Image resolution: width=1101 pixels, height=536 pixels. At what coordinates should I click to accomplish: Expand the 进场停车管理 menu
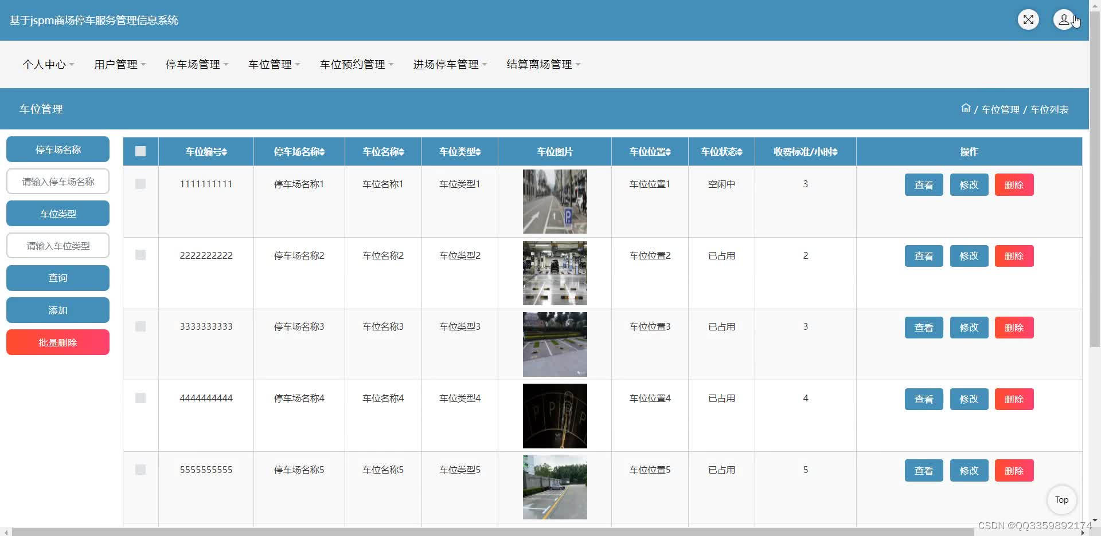point(450,64)
